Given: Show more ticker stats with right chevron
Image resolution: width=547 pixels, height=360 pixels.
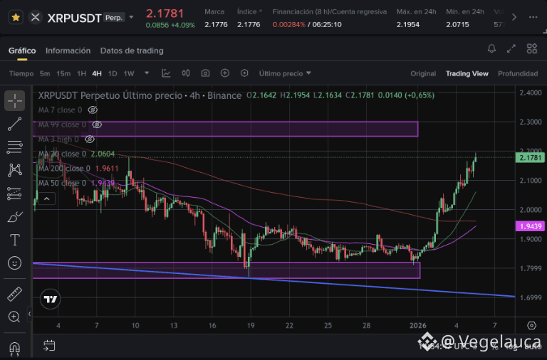Looking at the screenshot, I should pos(514,17).
